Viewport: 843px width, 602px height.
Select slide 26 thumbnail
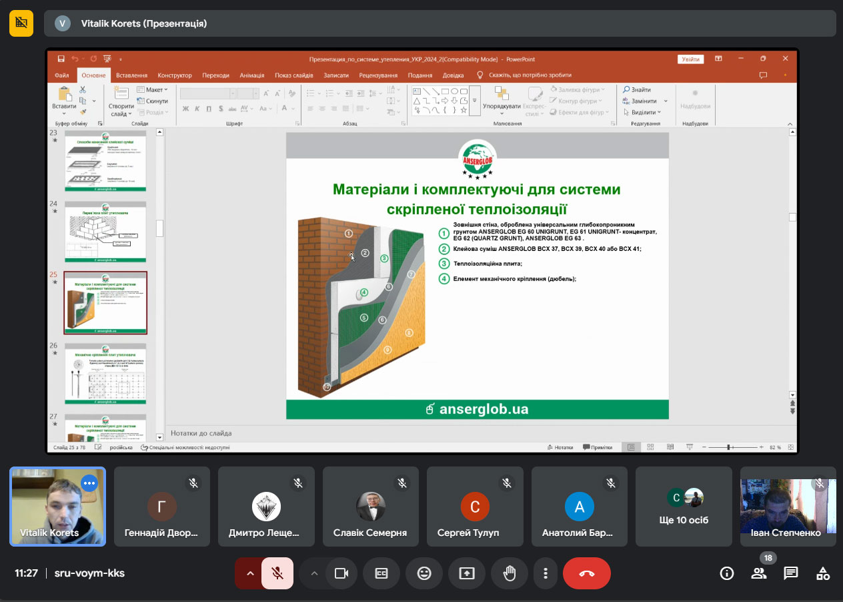[x=105, y=374]
